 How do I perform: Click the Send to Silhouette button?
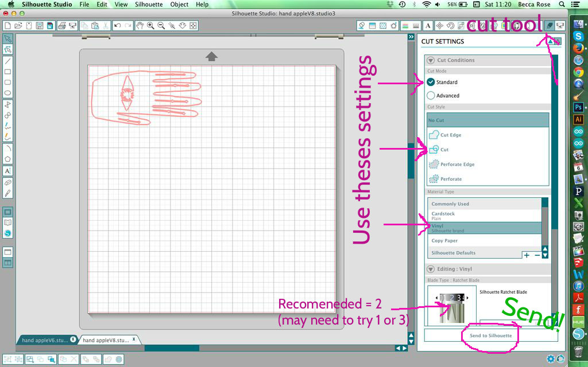pos(491,335)
